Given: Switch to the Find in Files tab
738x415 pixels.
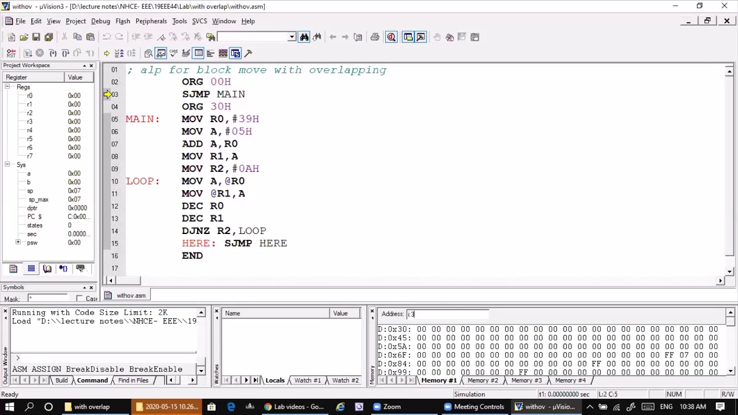Looking at the screenshot, I should [x=133, y=380].
